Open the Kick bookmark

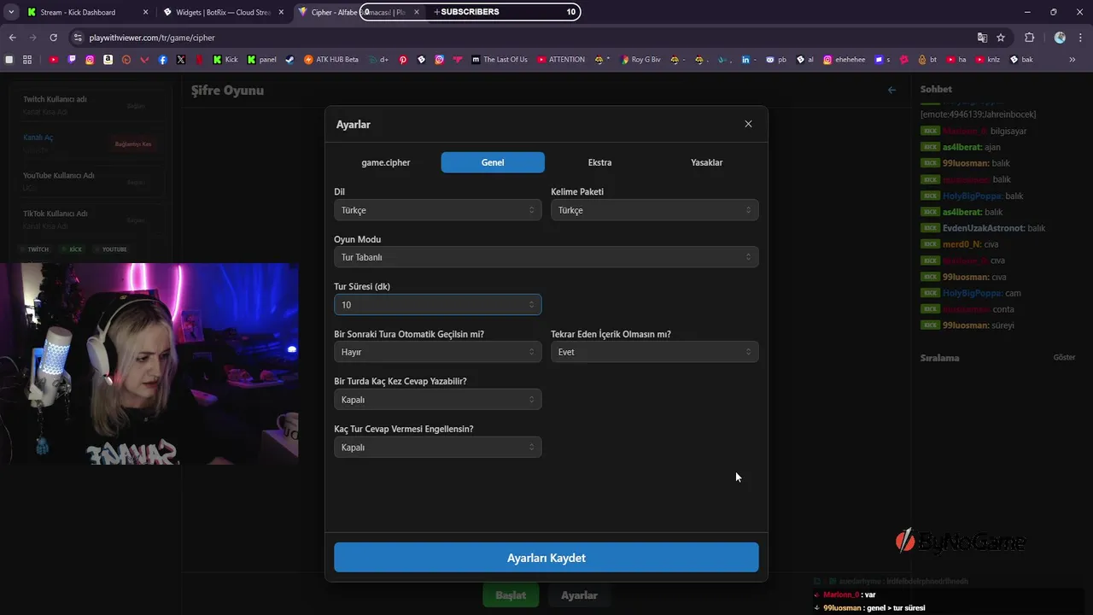click(225, 60)
